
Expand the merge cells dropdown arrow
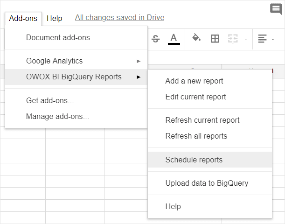click(245, 39)
